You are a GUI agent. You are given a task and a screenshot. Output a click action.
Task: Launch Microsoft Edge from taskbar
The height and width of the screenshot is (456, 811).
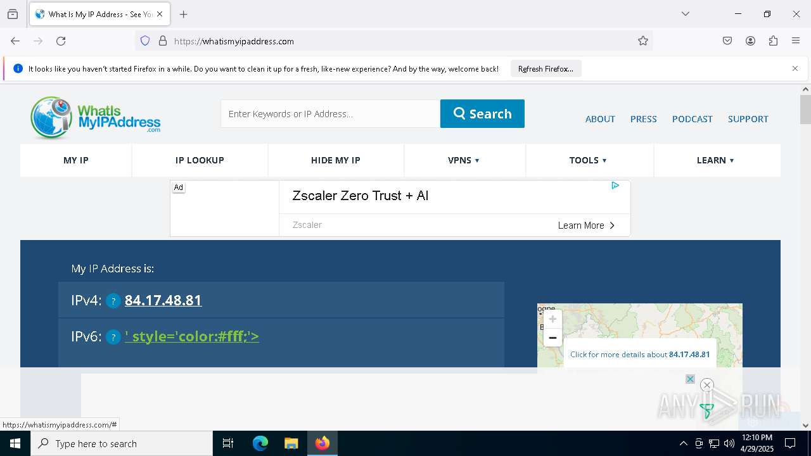[x=260, y=443]
